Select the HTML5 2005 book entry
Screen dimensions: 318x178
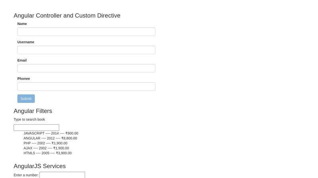pyautogui.click(x=47, y=153)
